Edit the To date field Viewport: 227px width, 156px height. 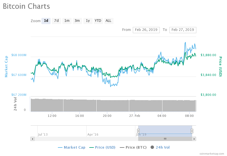pyautogui.click(x=183, y=30)
